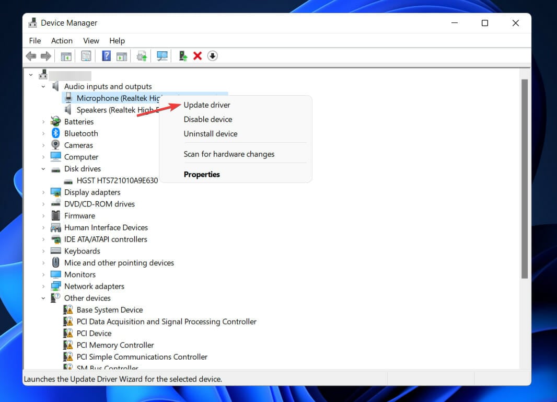Maximize the Device Manager window
Screen dimensions: 557x402
484,23
